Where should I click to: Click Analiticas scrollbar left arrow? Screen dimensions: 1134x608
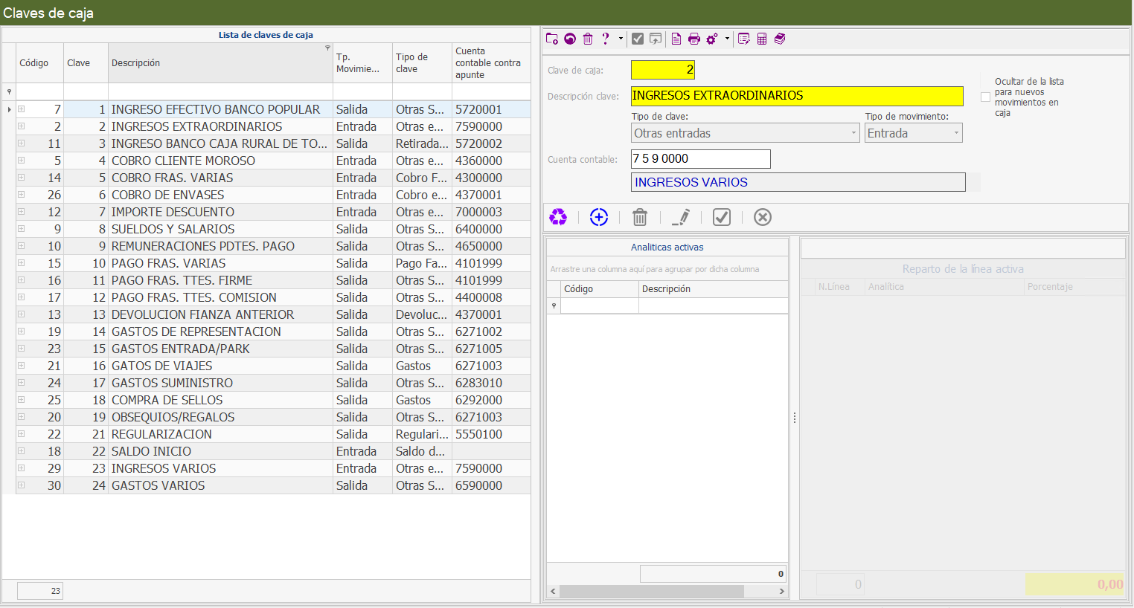pyautogui.click(x=553, y=592)
